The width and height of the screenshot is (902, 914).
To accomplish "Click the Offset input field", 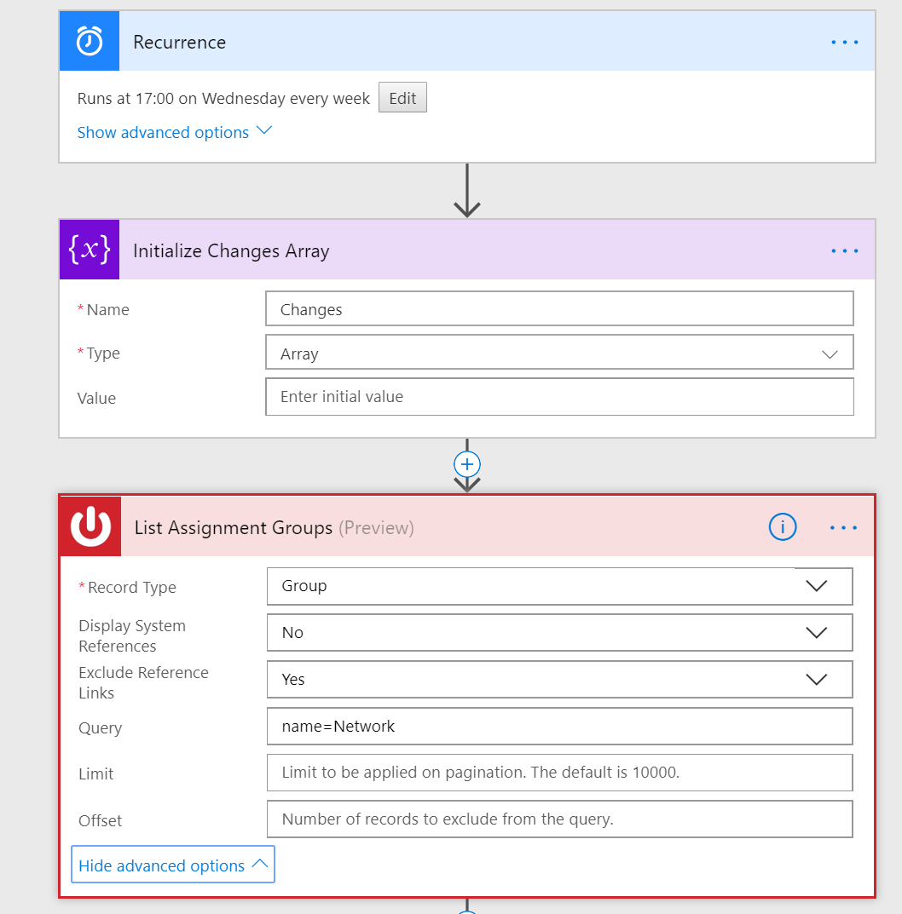I will [x=559, y=819].
